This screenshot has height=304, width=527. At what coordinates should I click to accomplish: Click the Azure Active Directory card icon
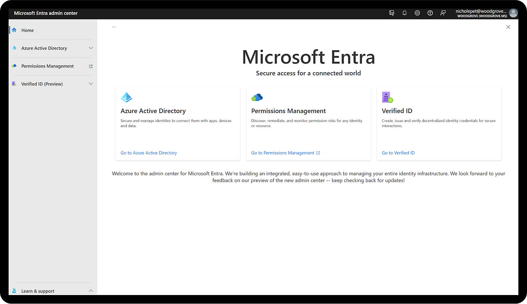127,97
